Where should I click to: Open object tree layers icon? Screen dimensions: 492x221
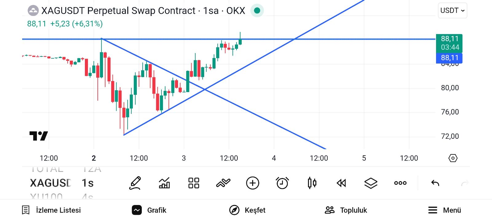pos(371,183)
